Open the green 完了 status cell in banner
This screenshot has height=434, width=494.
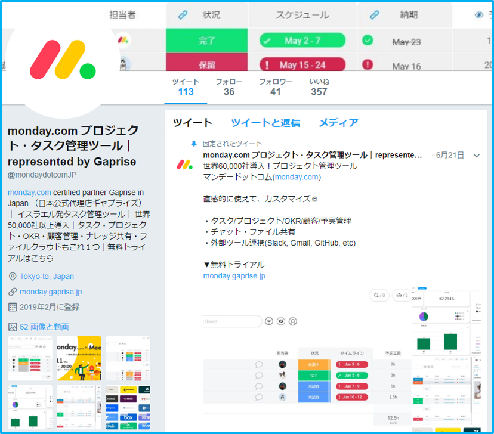click(x=206, y=41)
